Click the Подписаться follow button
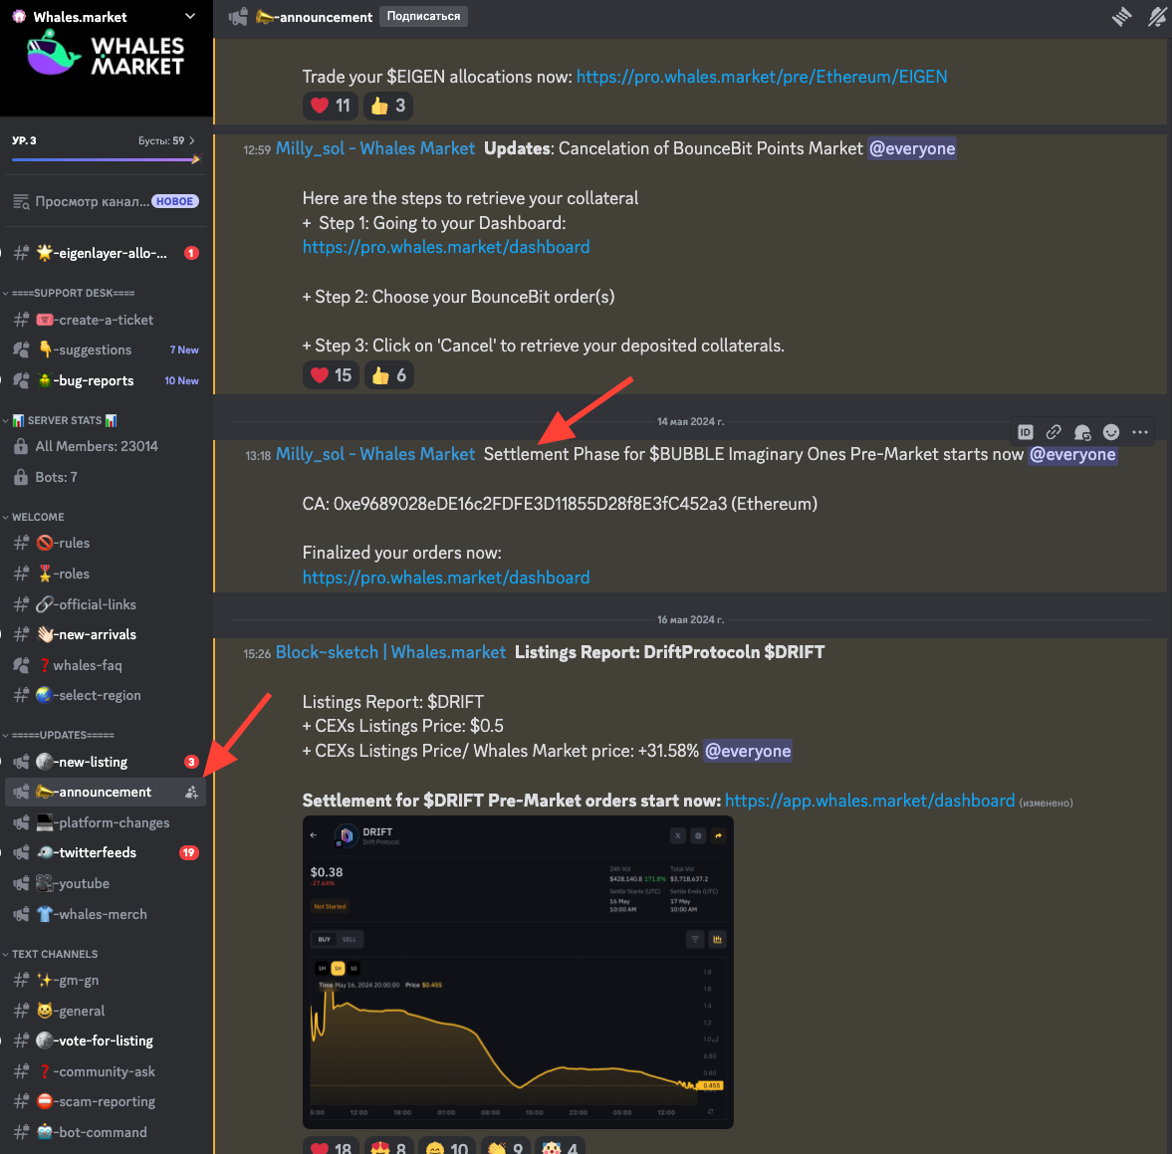Viewport: 1172px width, 1154px height. tap(423, 17)
